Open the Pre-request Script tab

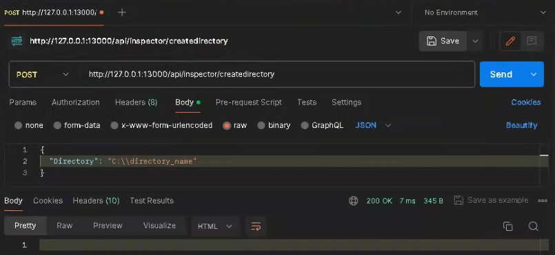249,102
